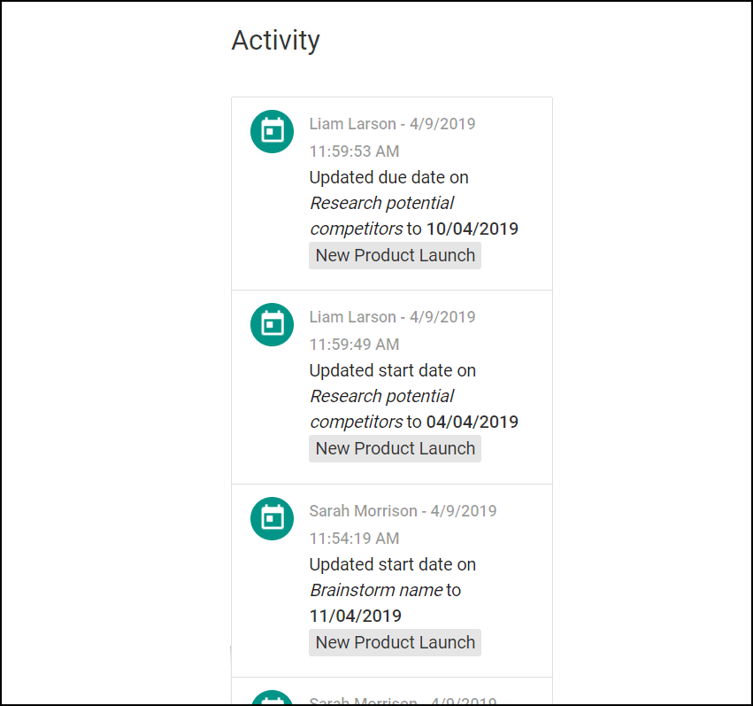
Task: Select Liam Larson name at 11:59:49 AM
Action: pos(352,317)
